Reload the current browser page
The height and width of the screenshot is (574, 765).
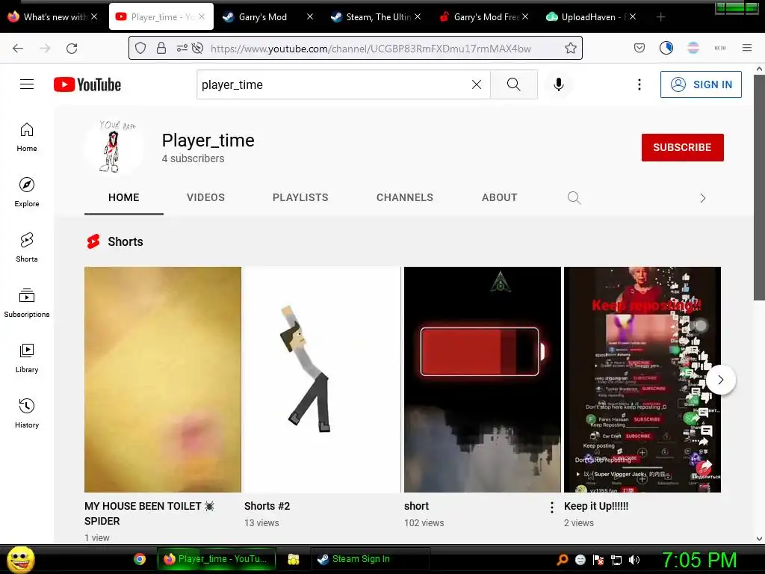point(72,49)
